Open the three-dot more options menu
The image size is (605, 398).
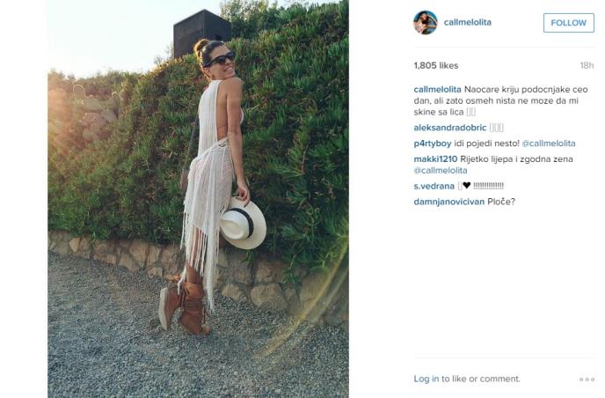click(x=587, y=380)
